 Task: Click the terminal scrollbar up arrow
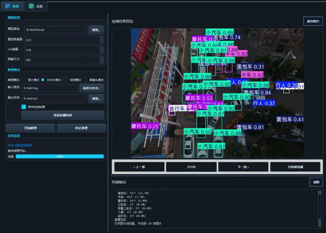pos(319,193)
